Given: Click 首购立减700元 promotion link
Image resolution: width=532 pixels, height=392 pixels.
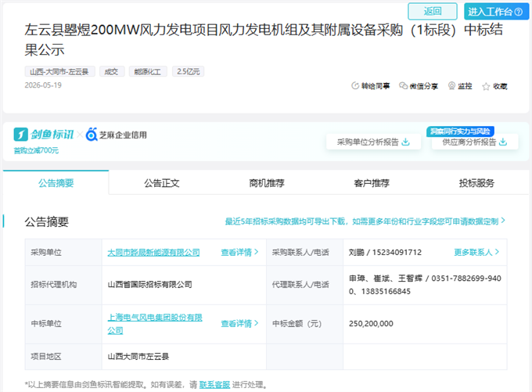Looking at the screenshot, I should pyautogui.click(x=36, y=150).
